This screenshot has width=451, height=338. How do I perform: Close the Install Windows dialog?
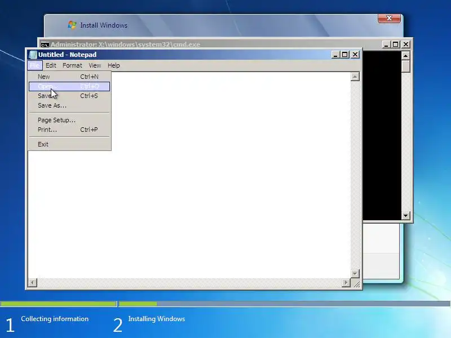tap(389, 18)
